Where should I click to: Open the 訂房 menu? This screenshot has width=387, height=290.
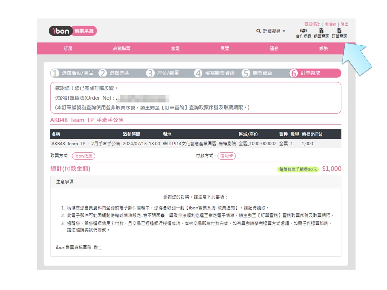click(68, 48)
